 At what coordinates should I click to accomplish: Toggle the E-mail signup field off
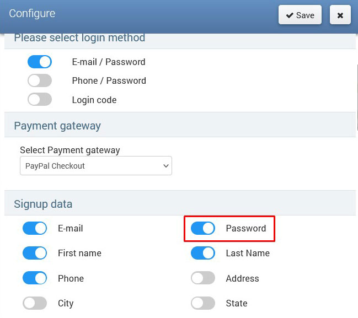35,228
